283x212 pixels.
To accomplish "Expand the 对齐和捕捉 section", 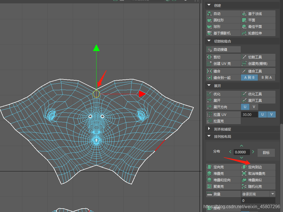I will pos(209,129).
